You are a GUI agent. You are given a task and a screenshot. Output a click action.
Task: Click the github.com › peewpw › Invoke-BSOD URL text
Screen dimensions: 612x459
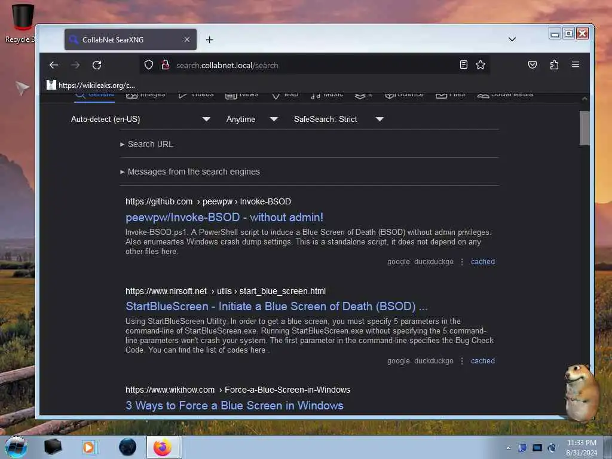(x=208, y=201)
